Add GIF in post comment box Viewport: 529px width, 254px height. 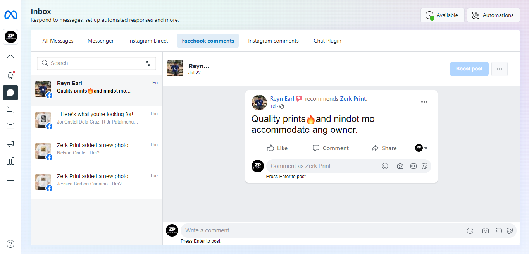(414, 166)
